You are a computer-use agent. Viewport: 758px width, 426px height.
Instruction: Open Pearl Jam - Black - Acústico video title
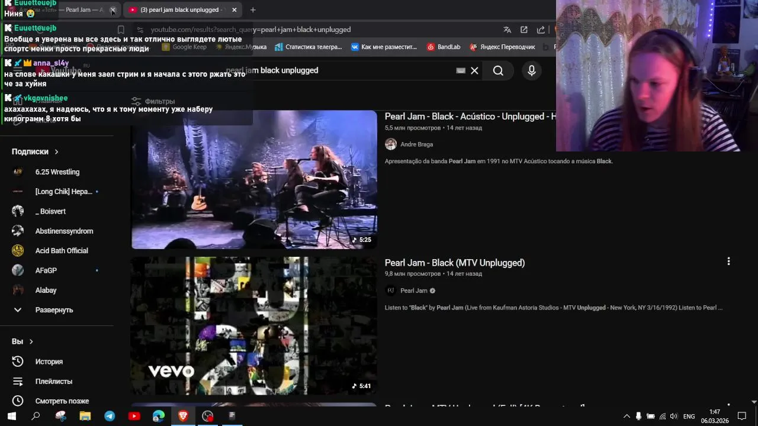(x=470, y=117)
